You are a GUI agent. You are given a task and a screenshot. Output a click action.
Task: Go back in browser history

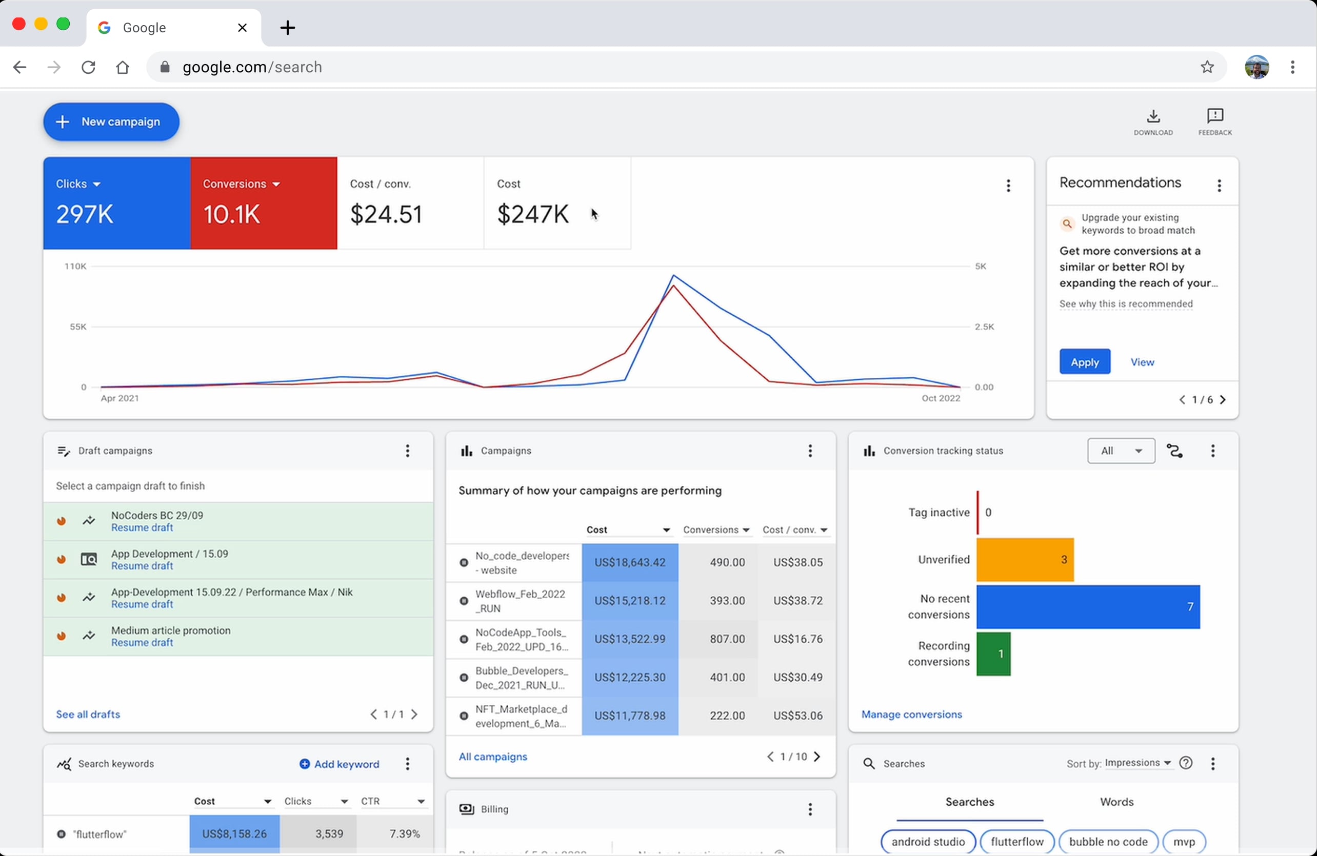pos(20,67)
